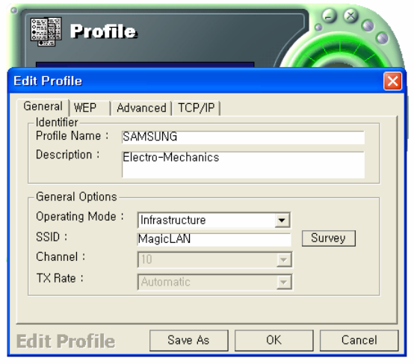Screen dimensions: 414x364
Task: Click the Profile Name input field
Action: pos(243,138)
